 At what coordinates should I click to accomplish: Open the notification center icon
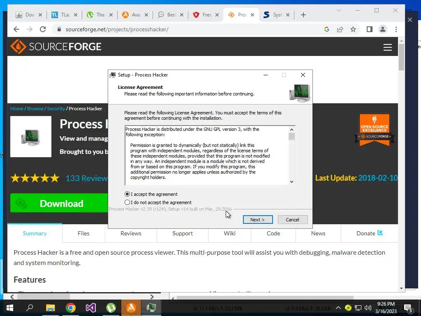pyautogui.click(x=408, y=309)
